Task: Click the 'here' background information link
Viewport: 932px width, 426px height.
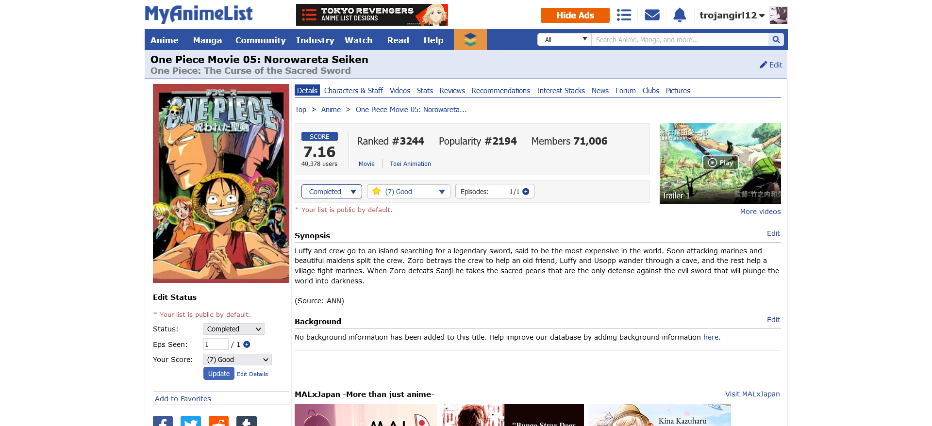Action: tap(711, 337)
